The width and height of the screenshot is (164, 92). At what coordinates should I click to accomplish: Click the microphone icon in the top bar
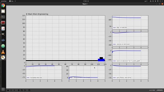(x=158, y=1)
